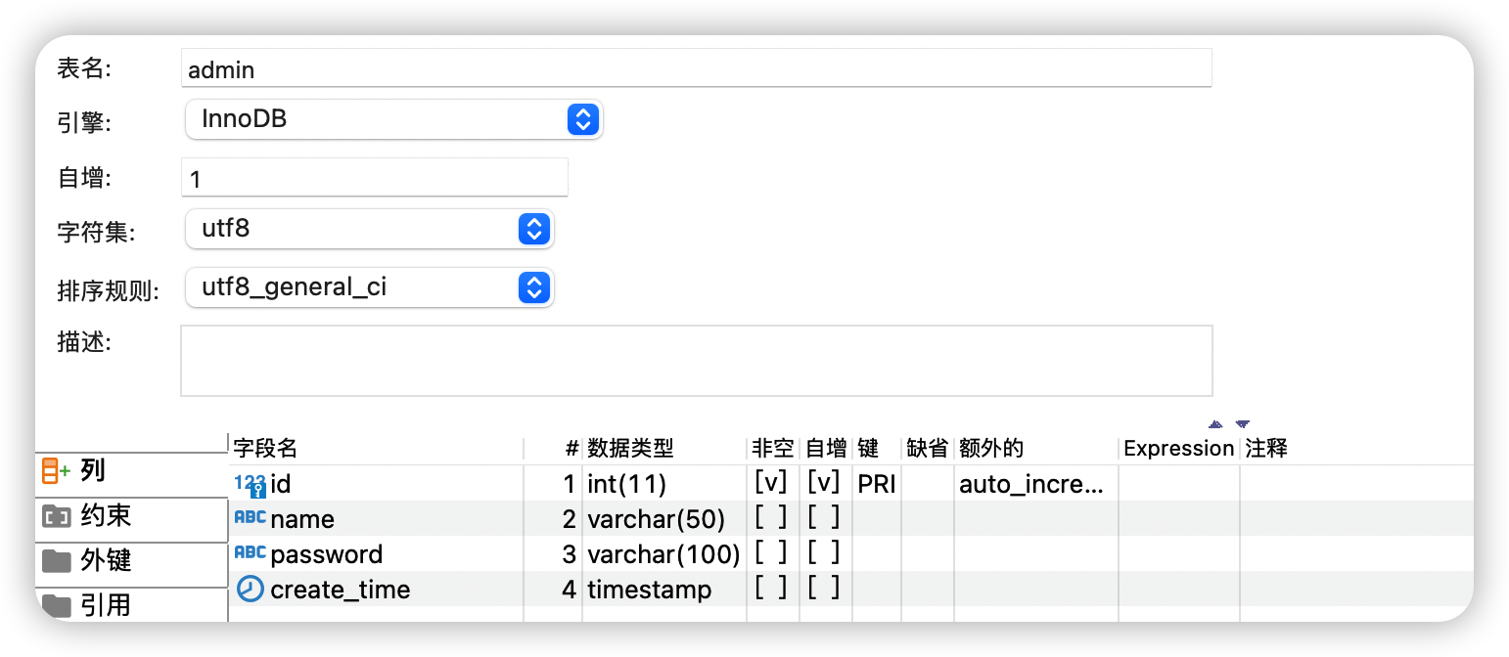
Task: Click the ABC text icon beside name
Action: click(249, 518)
